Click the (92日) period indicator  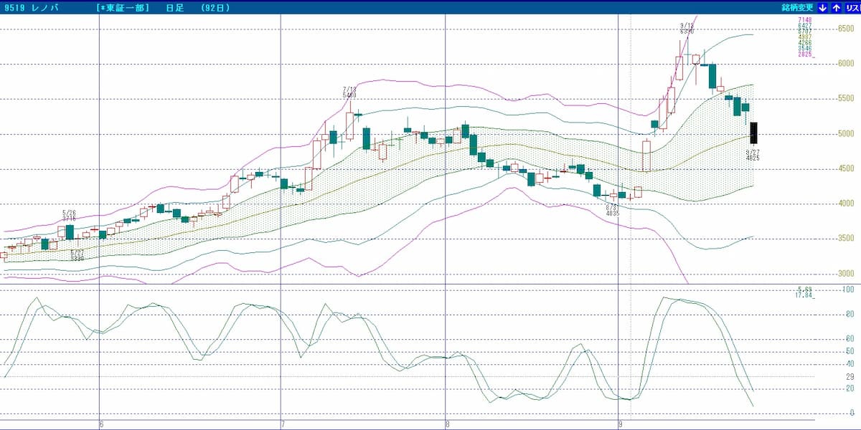215,8
